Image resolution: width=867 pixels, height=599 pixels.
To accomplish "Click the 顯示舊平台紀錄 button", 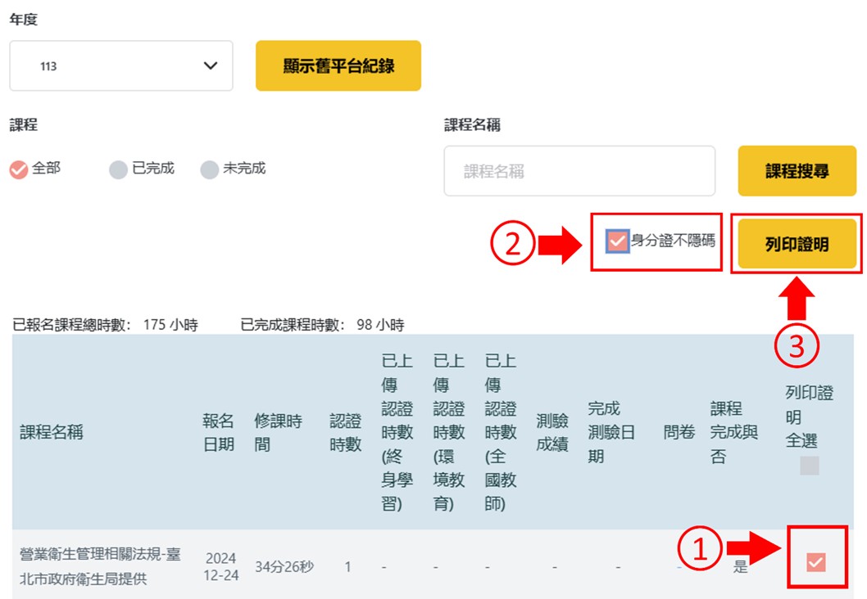I will click(x=338, y=66).
